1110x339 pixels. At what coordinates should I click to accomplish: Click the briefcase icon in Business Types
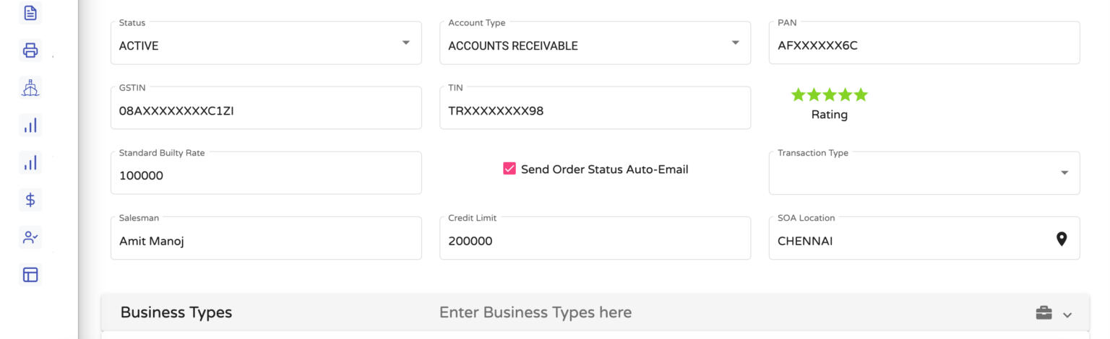[1044, 313]
